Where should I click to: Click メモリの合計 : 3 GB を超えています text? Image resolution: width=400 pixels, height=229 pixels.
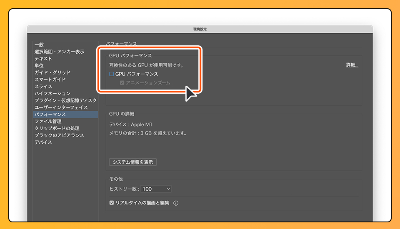(x=148, y=133)
